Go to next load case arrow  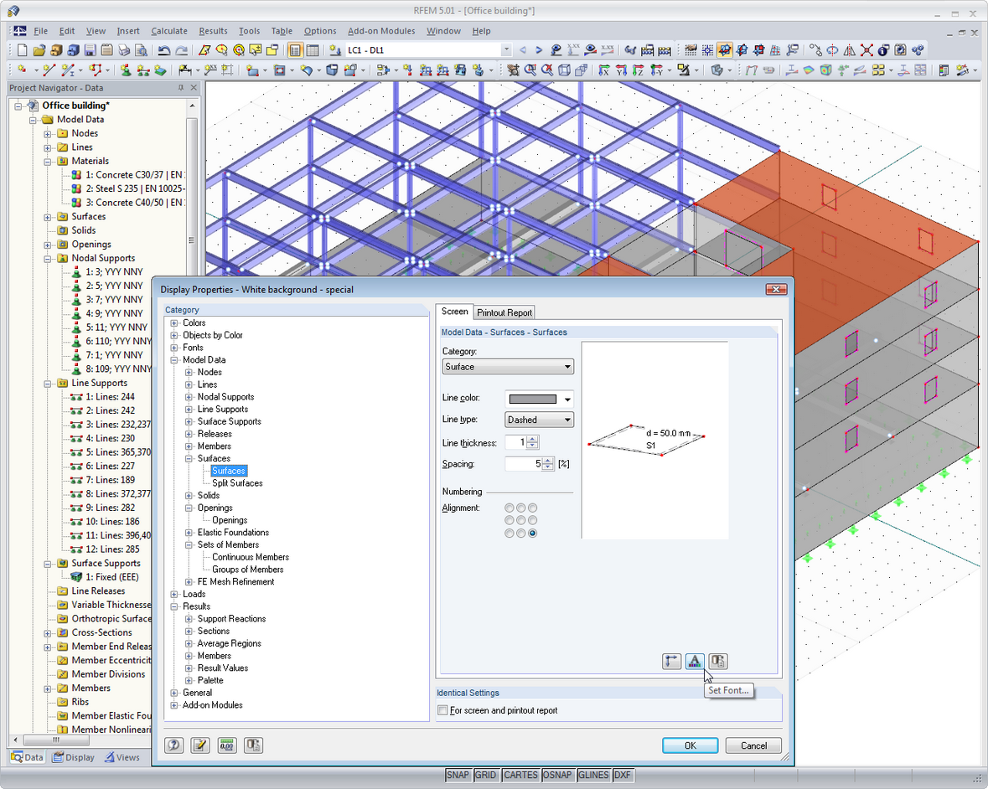pyautogui.click(x=539, y=49)
